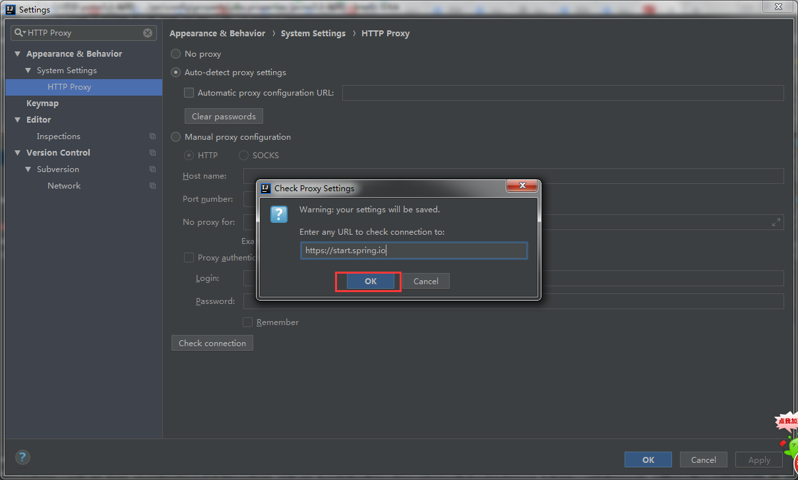The image size is (798, 480).
Task: Cancel the Check Proxy Settings dialog
Action: pyautogui.click(x=426, y=282)
